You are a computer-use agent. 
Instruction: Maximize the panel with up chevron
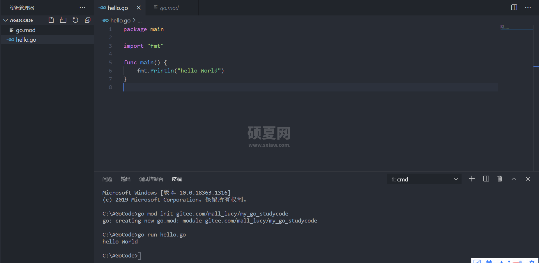[514, 179]
